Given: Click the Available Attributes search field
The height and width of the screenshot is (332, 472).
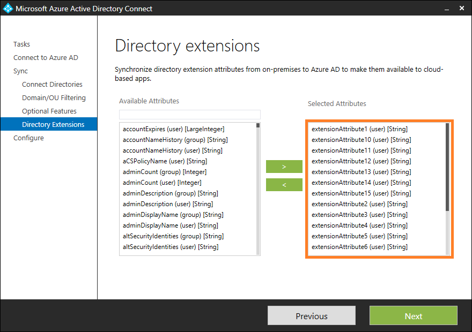Looking at the screenshot, I should click(189, 115).
